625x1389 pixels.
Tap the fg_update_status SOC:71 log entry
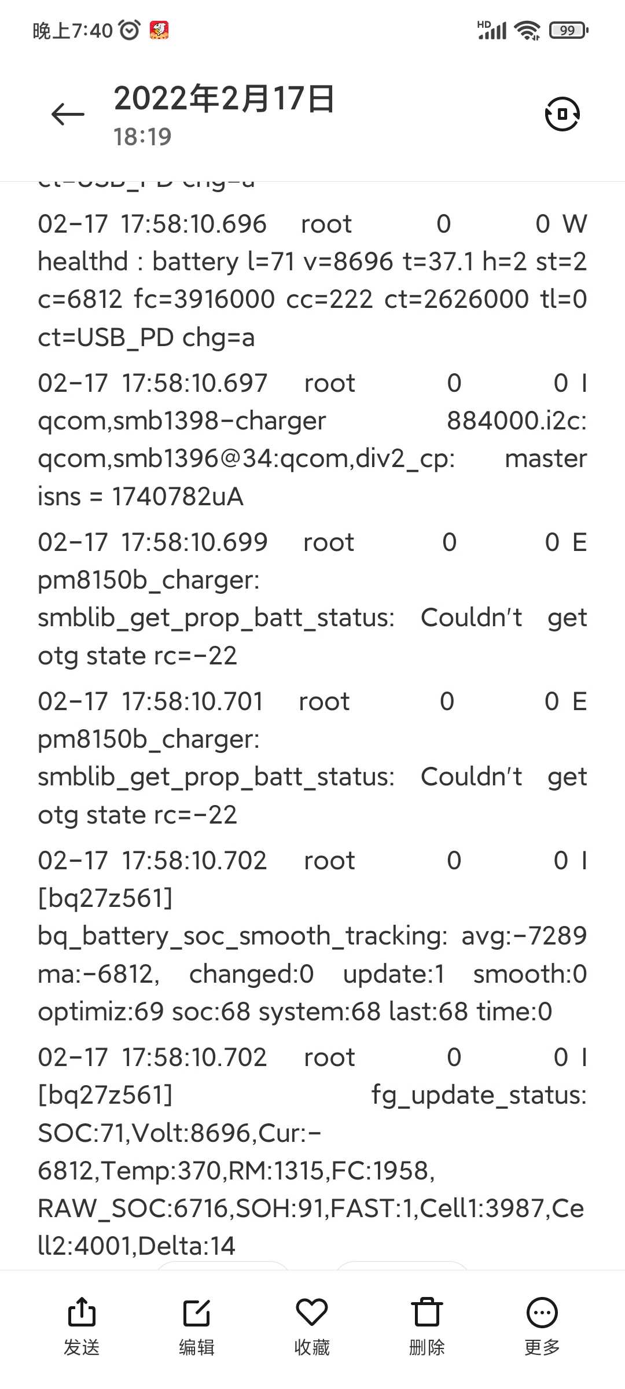pos(312,1151)
